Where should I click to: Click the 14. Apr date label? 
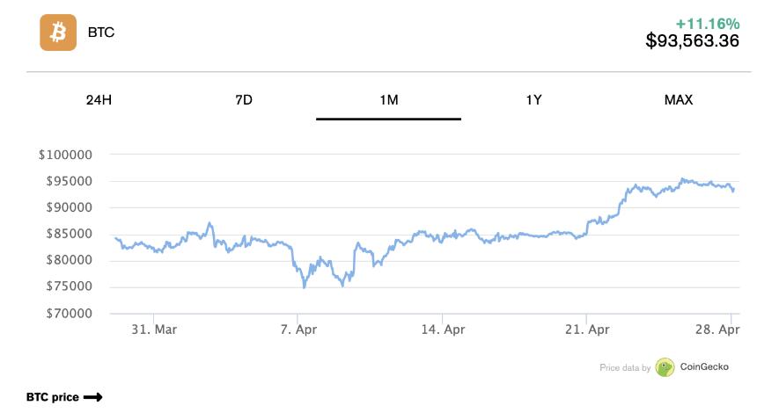pos(443,330)
